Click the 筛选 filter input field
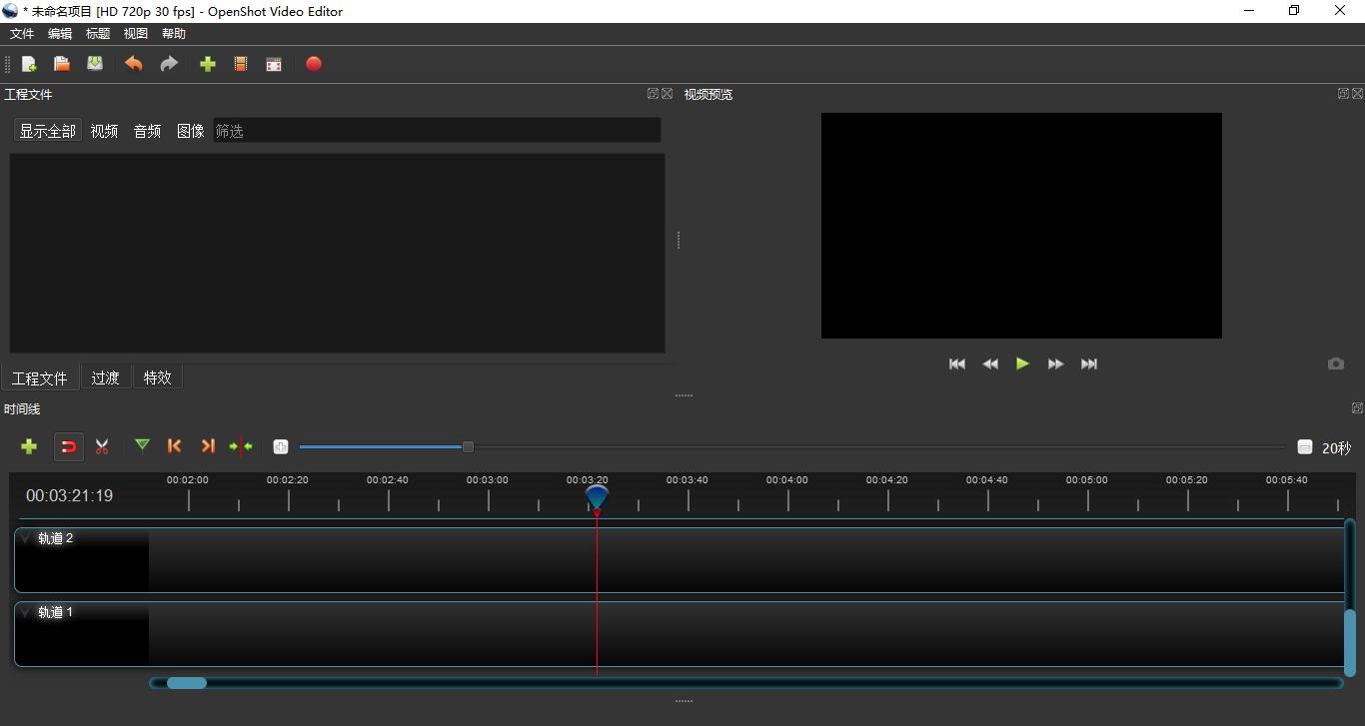Viewport: 1365px width, 726px height. [x=436, y=131]
